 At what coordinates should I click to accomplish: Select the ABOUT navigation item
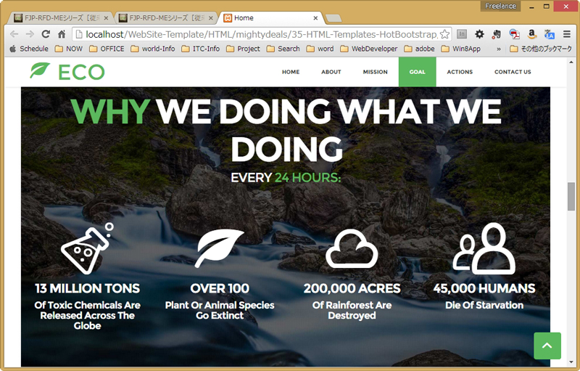(331, 72)
